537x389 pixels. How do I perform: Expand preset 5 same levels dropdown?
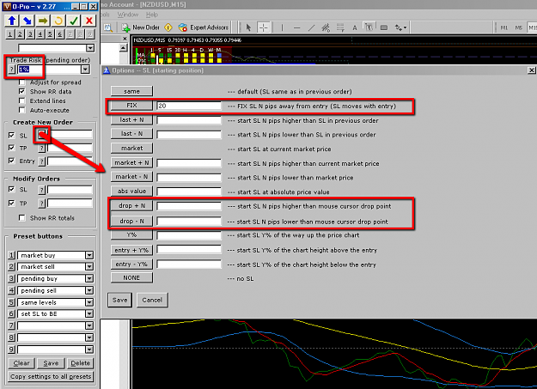(89, 302)
